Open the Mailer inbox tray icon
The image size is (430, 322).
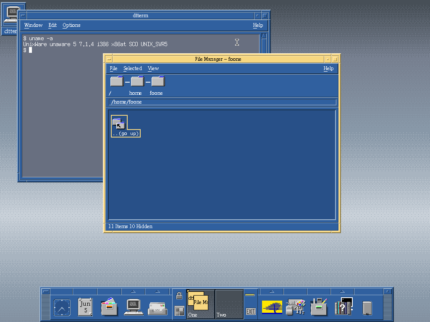(157, 308)
